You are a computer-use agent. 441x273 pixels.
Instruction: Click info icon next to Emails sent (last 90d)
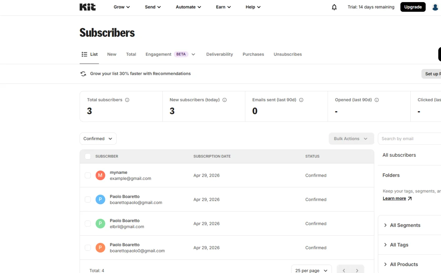point(301,100)
